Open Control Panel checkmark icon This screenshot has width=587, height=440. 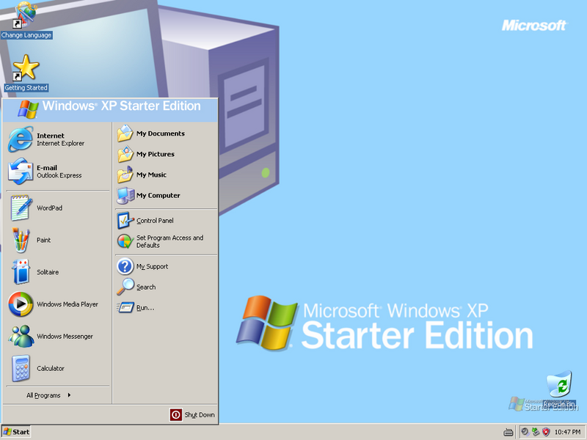[125, 221]
